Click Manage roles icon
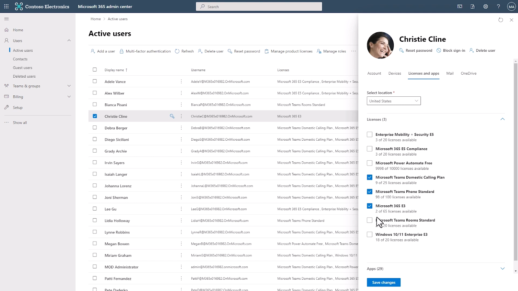This screenshot has width=518, height=291. [x=319, y=51]
